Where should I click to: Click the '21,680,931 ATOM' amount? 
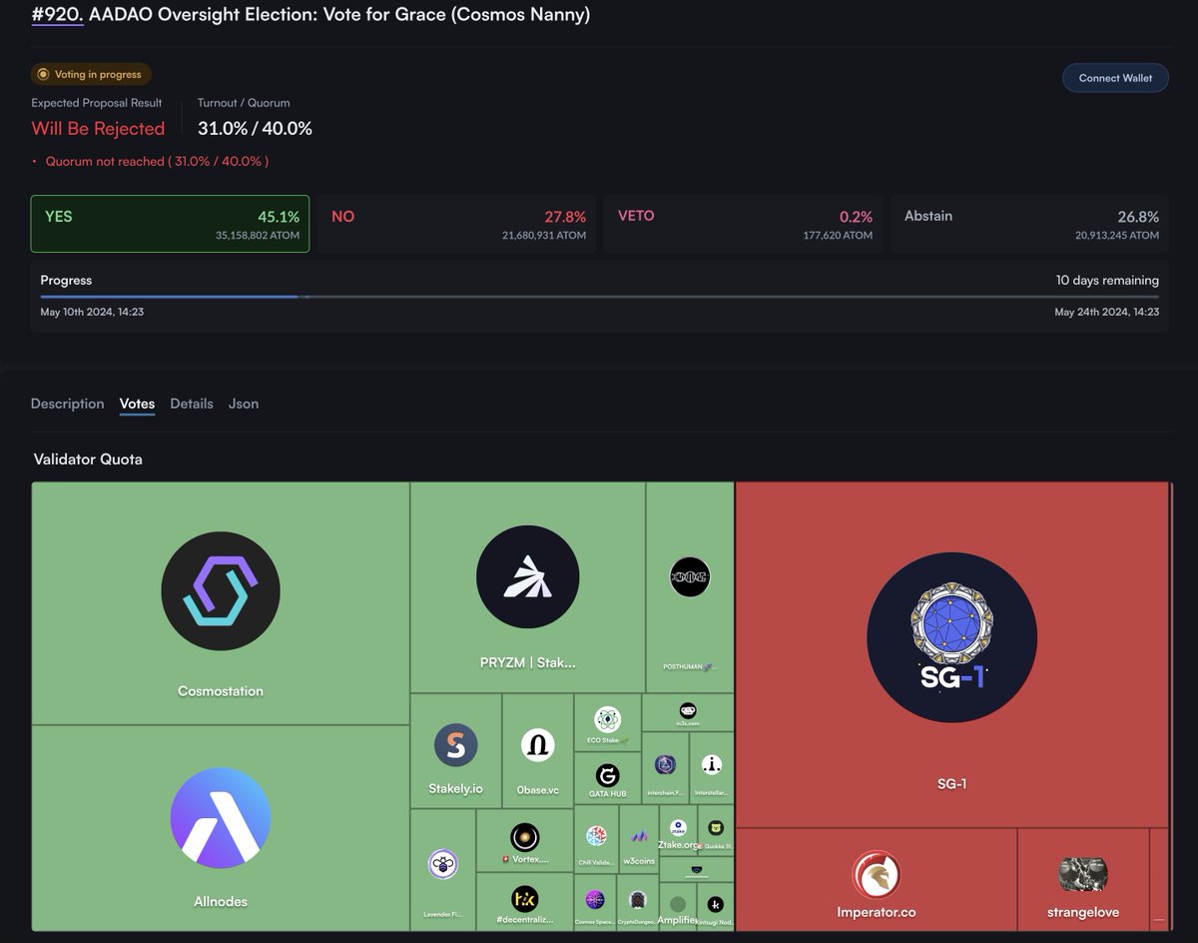click(544, 236)
